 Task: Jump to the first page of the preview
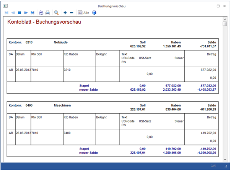(7, 13)
